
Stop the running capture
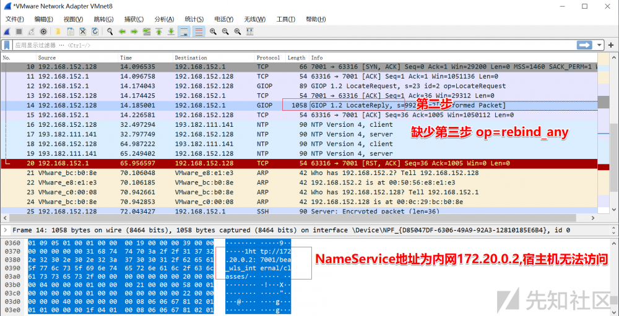click(x=19, y=32)
